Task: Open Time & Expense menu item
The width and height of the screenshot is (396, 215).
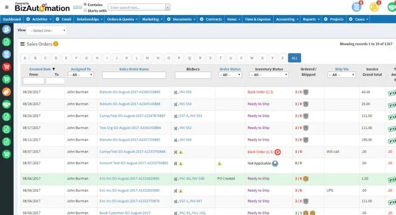Action: [x=258, y=19]
